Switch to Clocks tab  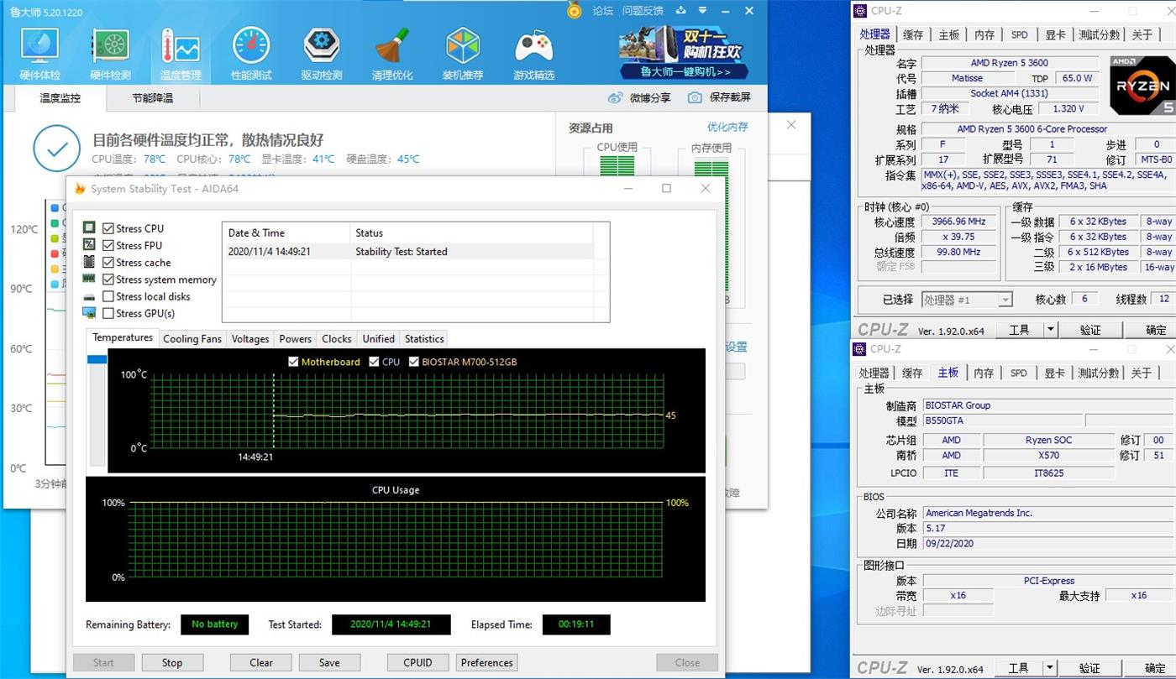[336, 338]
